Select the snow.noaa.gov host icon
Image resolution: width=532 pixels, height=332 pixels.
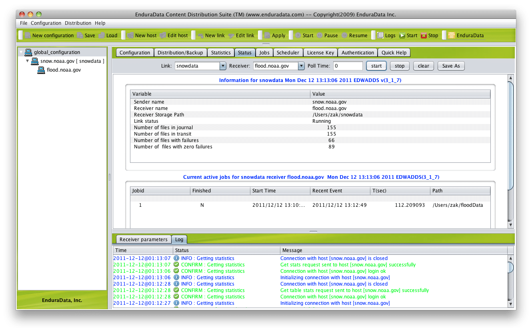click(35, 61)
